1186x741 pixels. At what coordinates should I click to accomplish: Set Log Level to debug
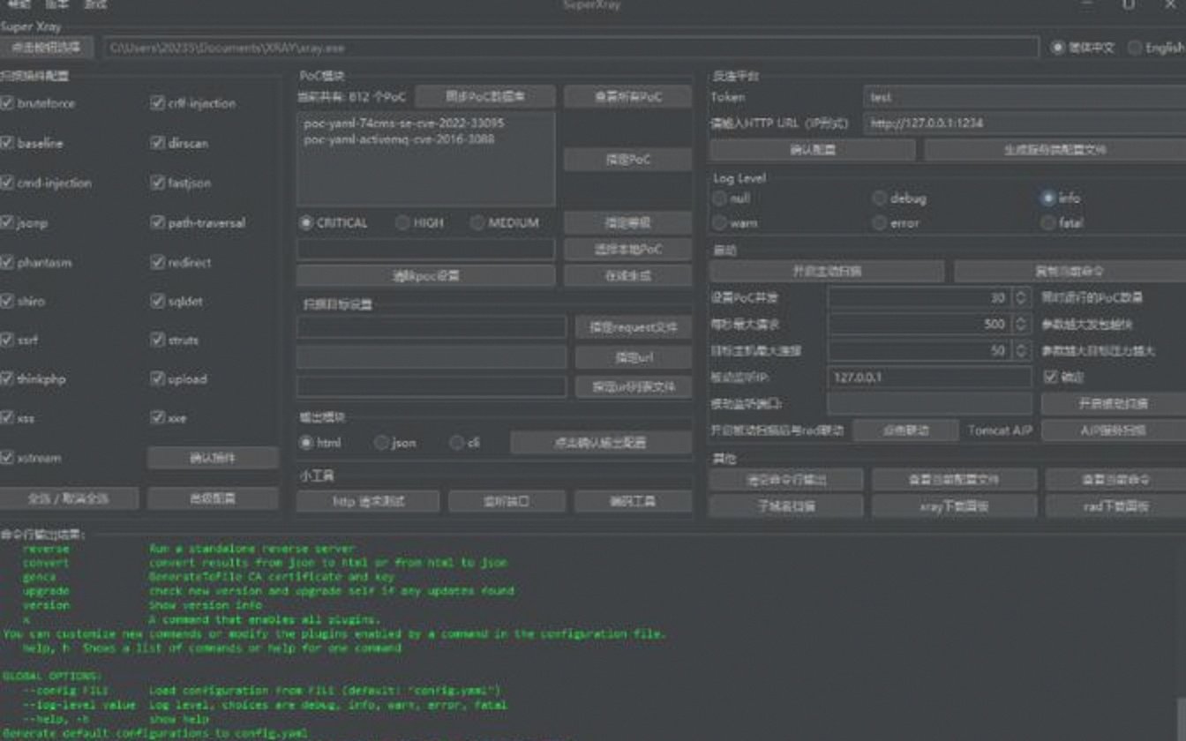point(880,198)
